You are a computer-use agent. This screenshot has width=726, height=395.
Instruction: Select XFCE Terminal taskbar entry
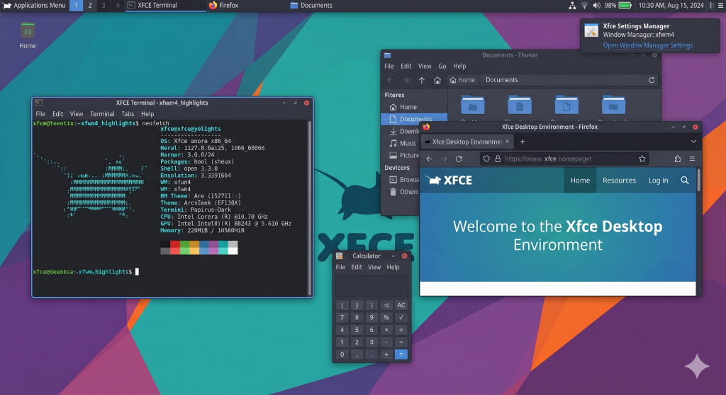click(x=166, y=6)
